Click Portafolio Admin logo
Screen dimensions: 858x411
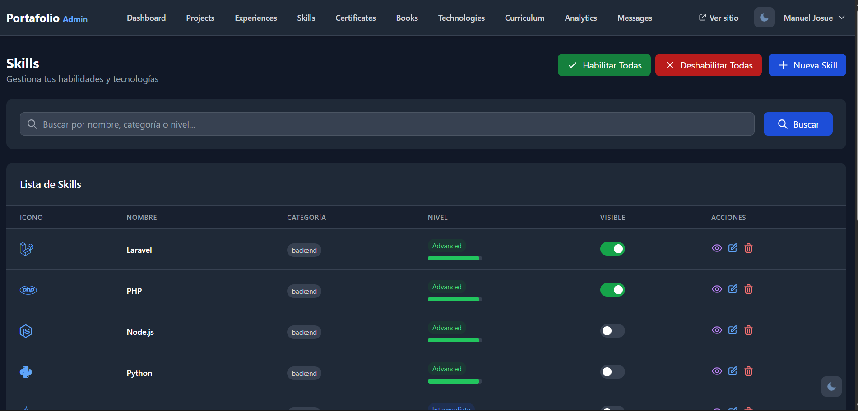click(47, 18)
